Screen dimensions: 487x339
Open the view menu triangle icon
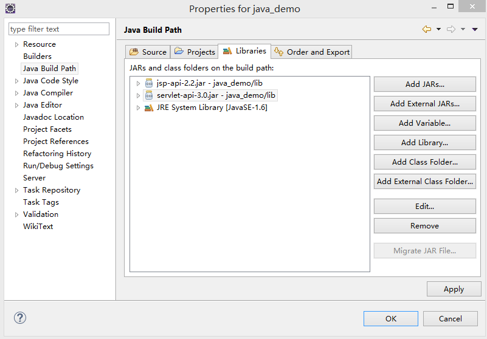coord(474,29)
